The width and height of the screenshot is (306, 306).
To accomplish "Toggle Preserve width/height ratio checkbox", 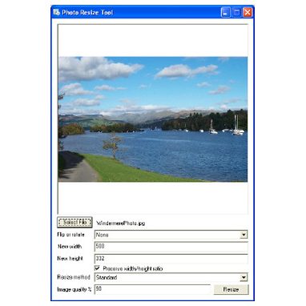I will [x=97, y=268].
